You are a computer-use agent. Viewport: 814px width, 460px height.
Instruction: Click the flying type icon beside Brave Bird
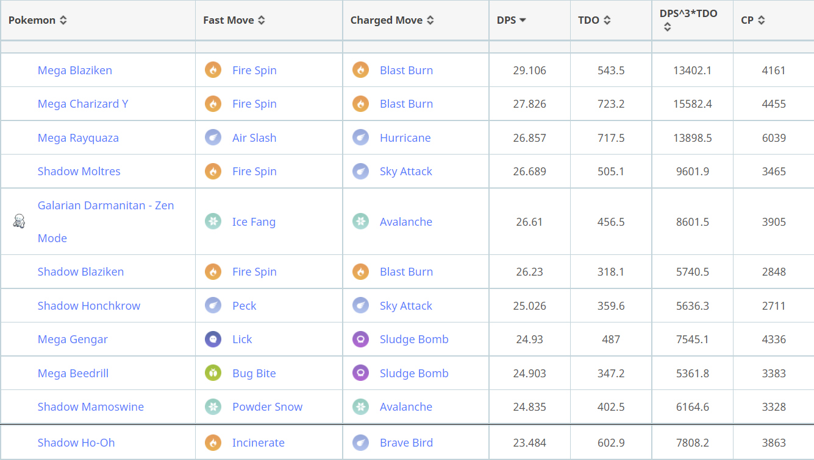[360, 442]
